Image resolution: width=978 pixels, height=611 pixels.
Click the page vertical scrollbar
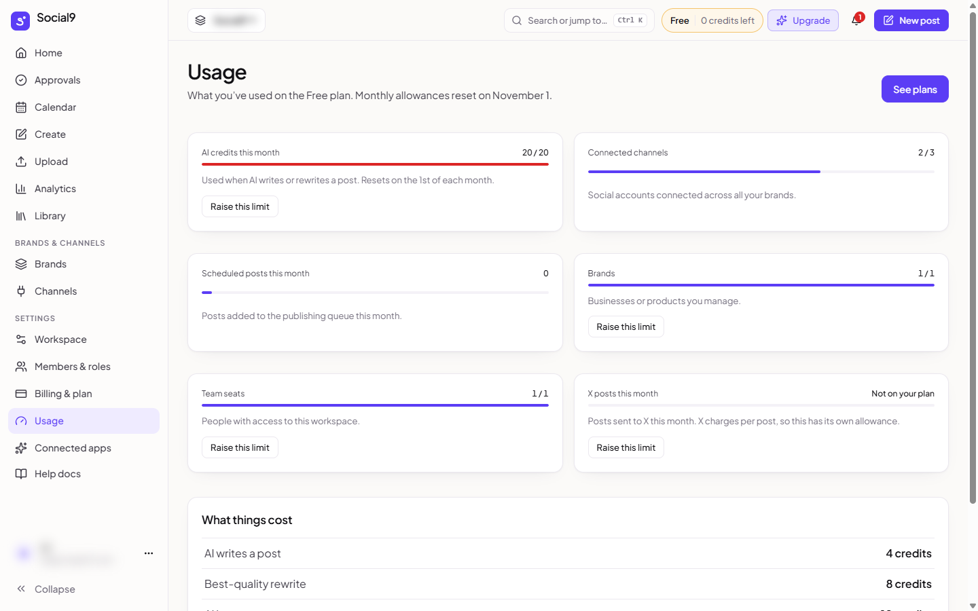[973, 258]
